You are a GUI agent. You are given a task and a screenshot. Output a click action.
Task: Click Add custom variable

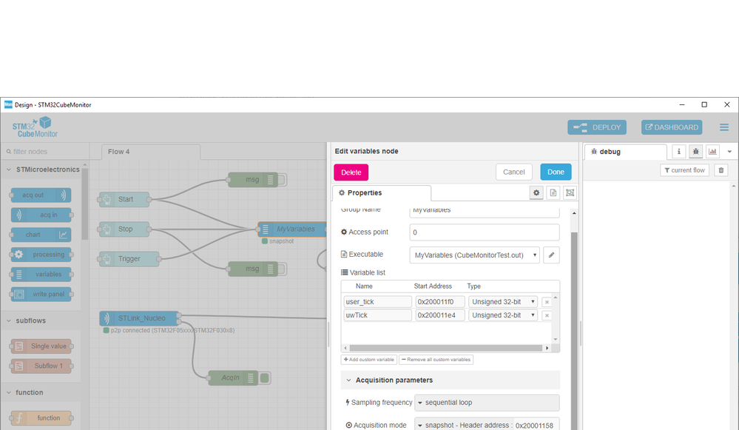pyautogui.click(x=369, y=360)
